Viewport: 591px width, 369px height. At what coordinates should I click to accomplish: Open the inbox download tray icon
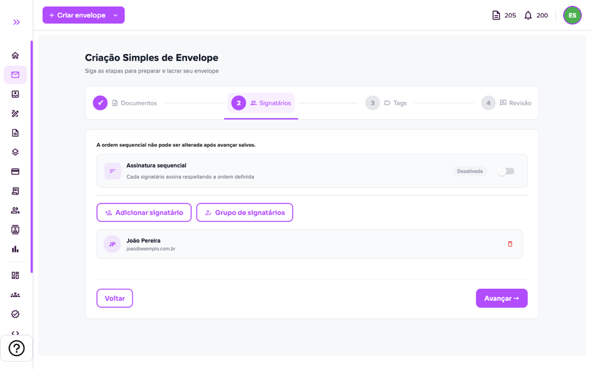point(15,94)
